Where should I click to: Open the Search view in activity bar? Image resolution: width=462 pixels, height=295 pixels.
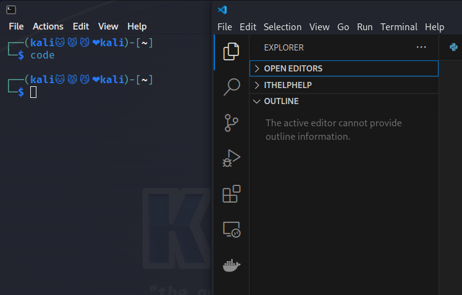tap(232, 87)
